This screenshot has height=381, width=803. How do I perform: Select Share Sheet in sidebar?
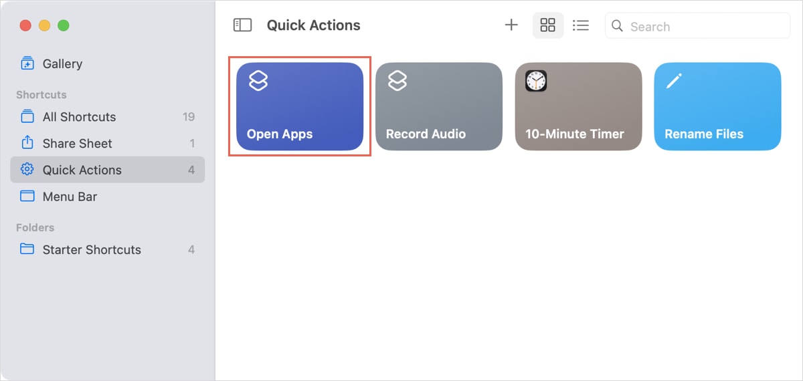click(108, 143)
